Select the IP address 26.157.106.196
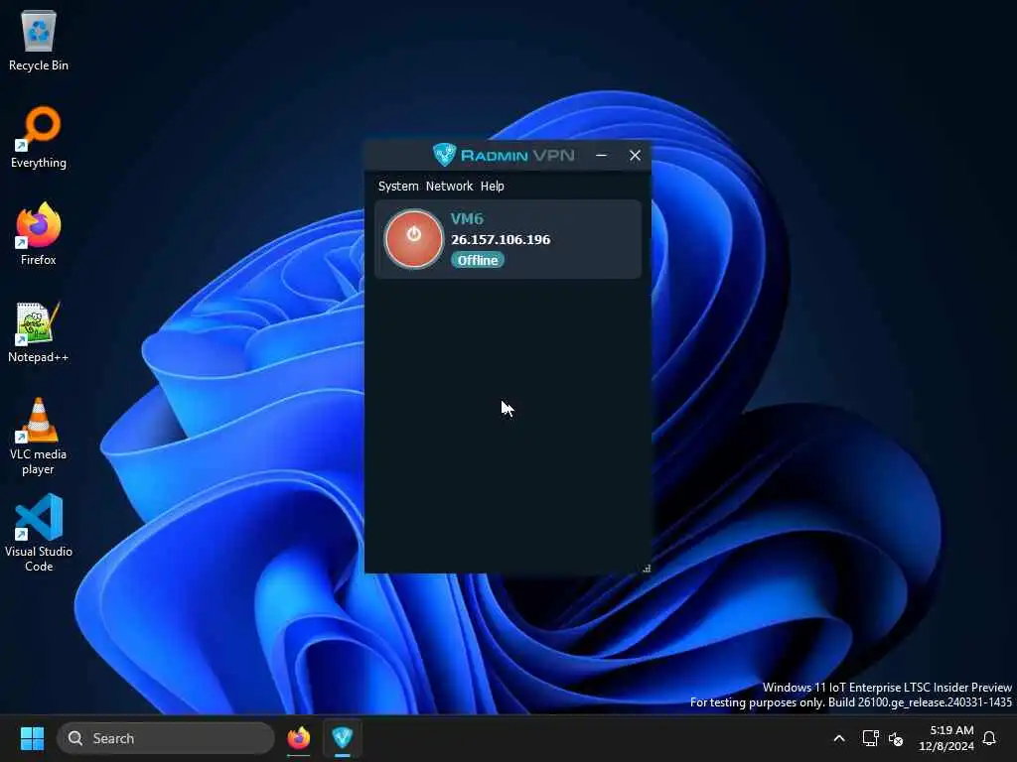 [501, 239]
